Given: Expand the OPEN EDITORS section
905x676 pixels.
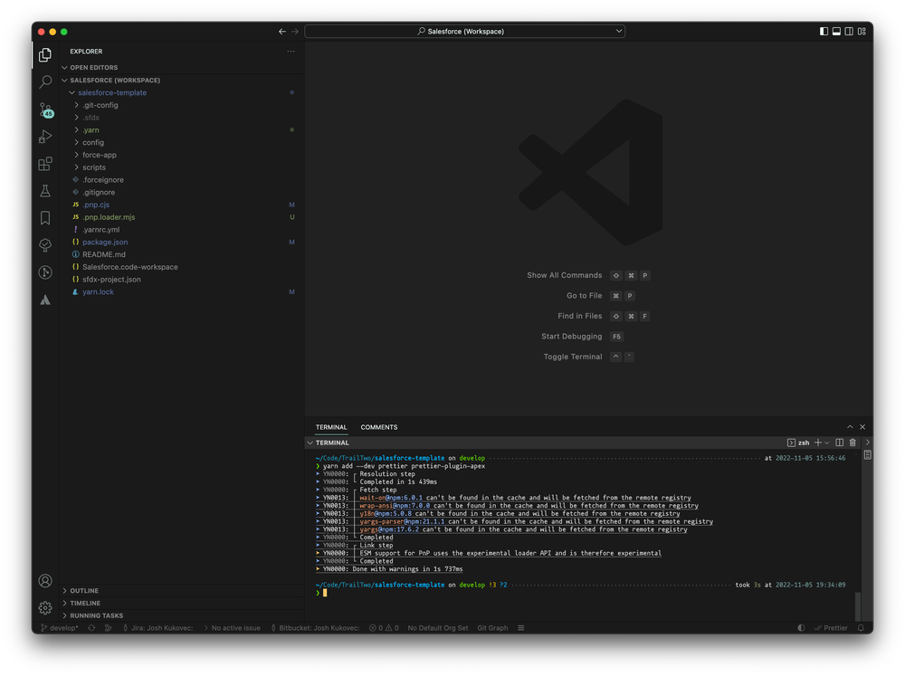Looking at the screenshot, I should coord(182,68).
